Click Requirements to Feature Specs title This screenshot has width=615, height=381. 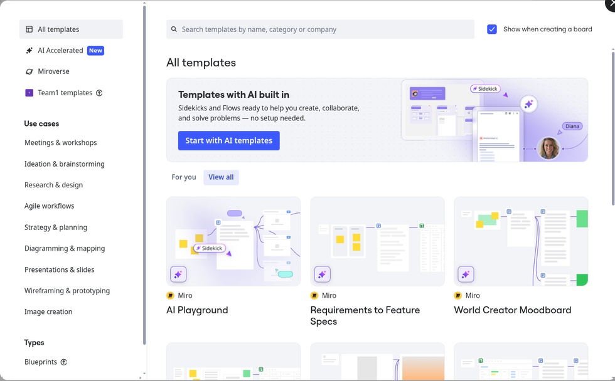[x=365, y=316]
